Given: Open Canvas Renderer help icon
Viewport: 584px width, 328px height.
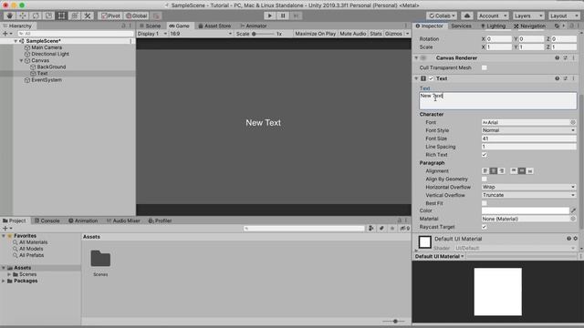Looking at the screenshot, I should 558,58.
